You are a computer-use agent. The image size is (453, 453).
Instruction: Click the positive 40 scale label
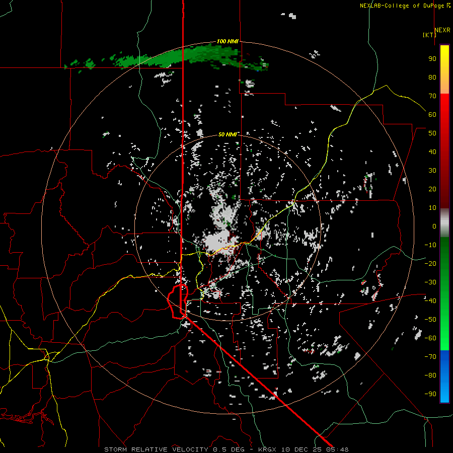click(432, 152)
